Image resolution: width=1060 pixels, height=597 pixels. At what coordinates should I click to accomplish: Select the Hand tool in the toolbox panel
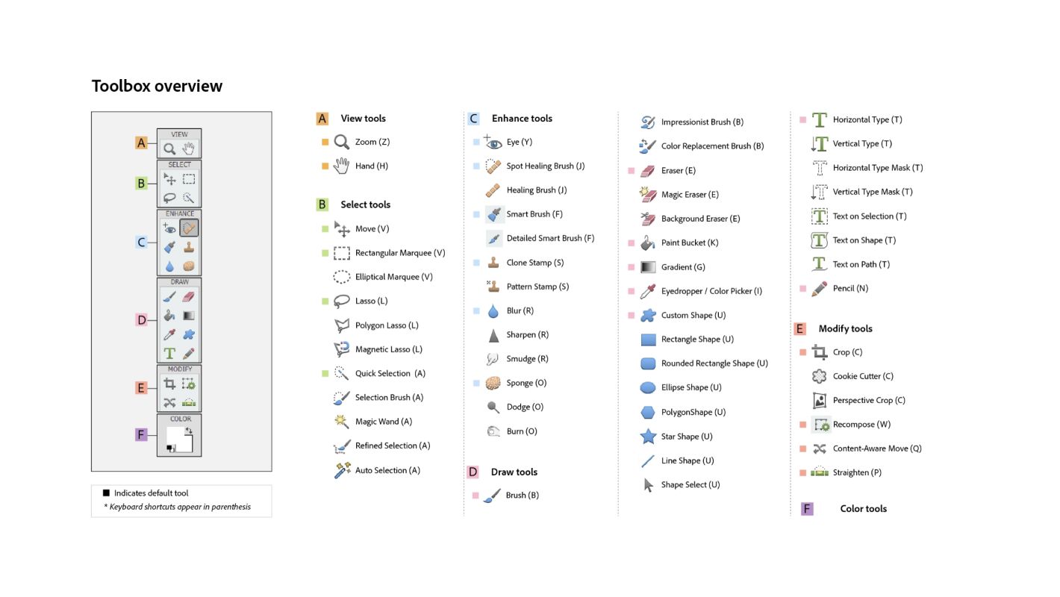pyautogui.click(x=189, y=149)
